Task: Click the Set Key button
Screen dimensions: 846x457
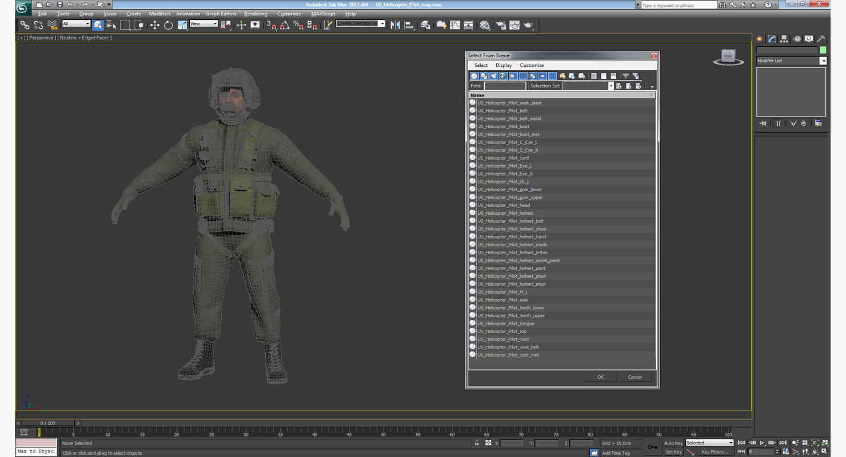Action: click(x=673, y=452)
